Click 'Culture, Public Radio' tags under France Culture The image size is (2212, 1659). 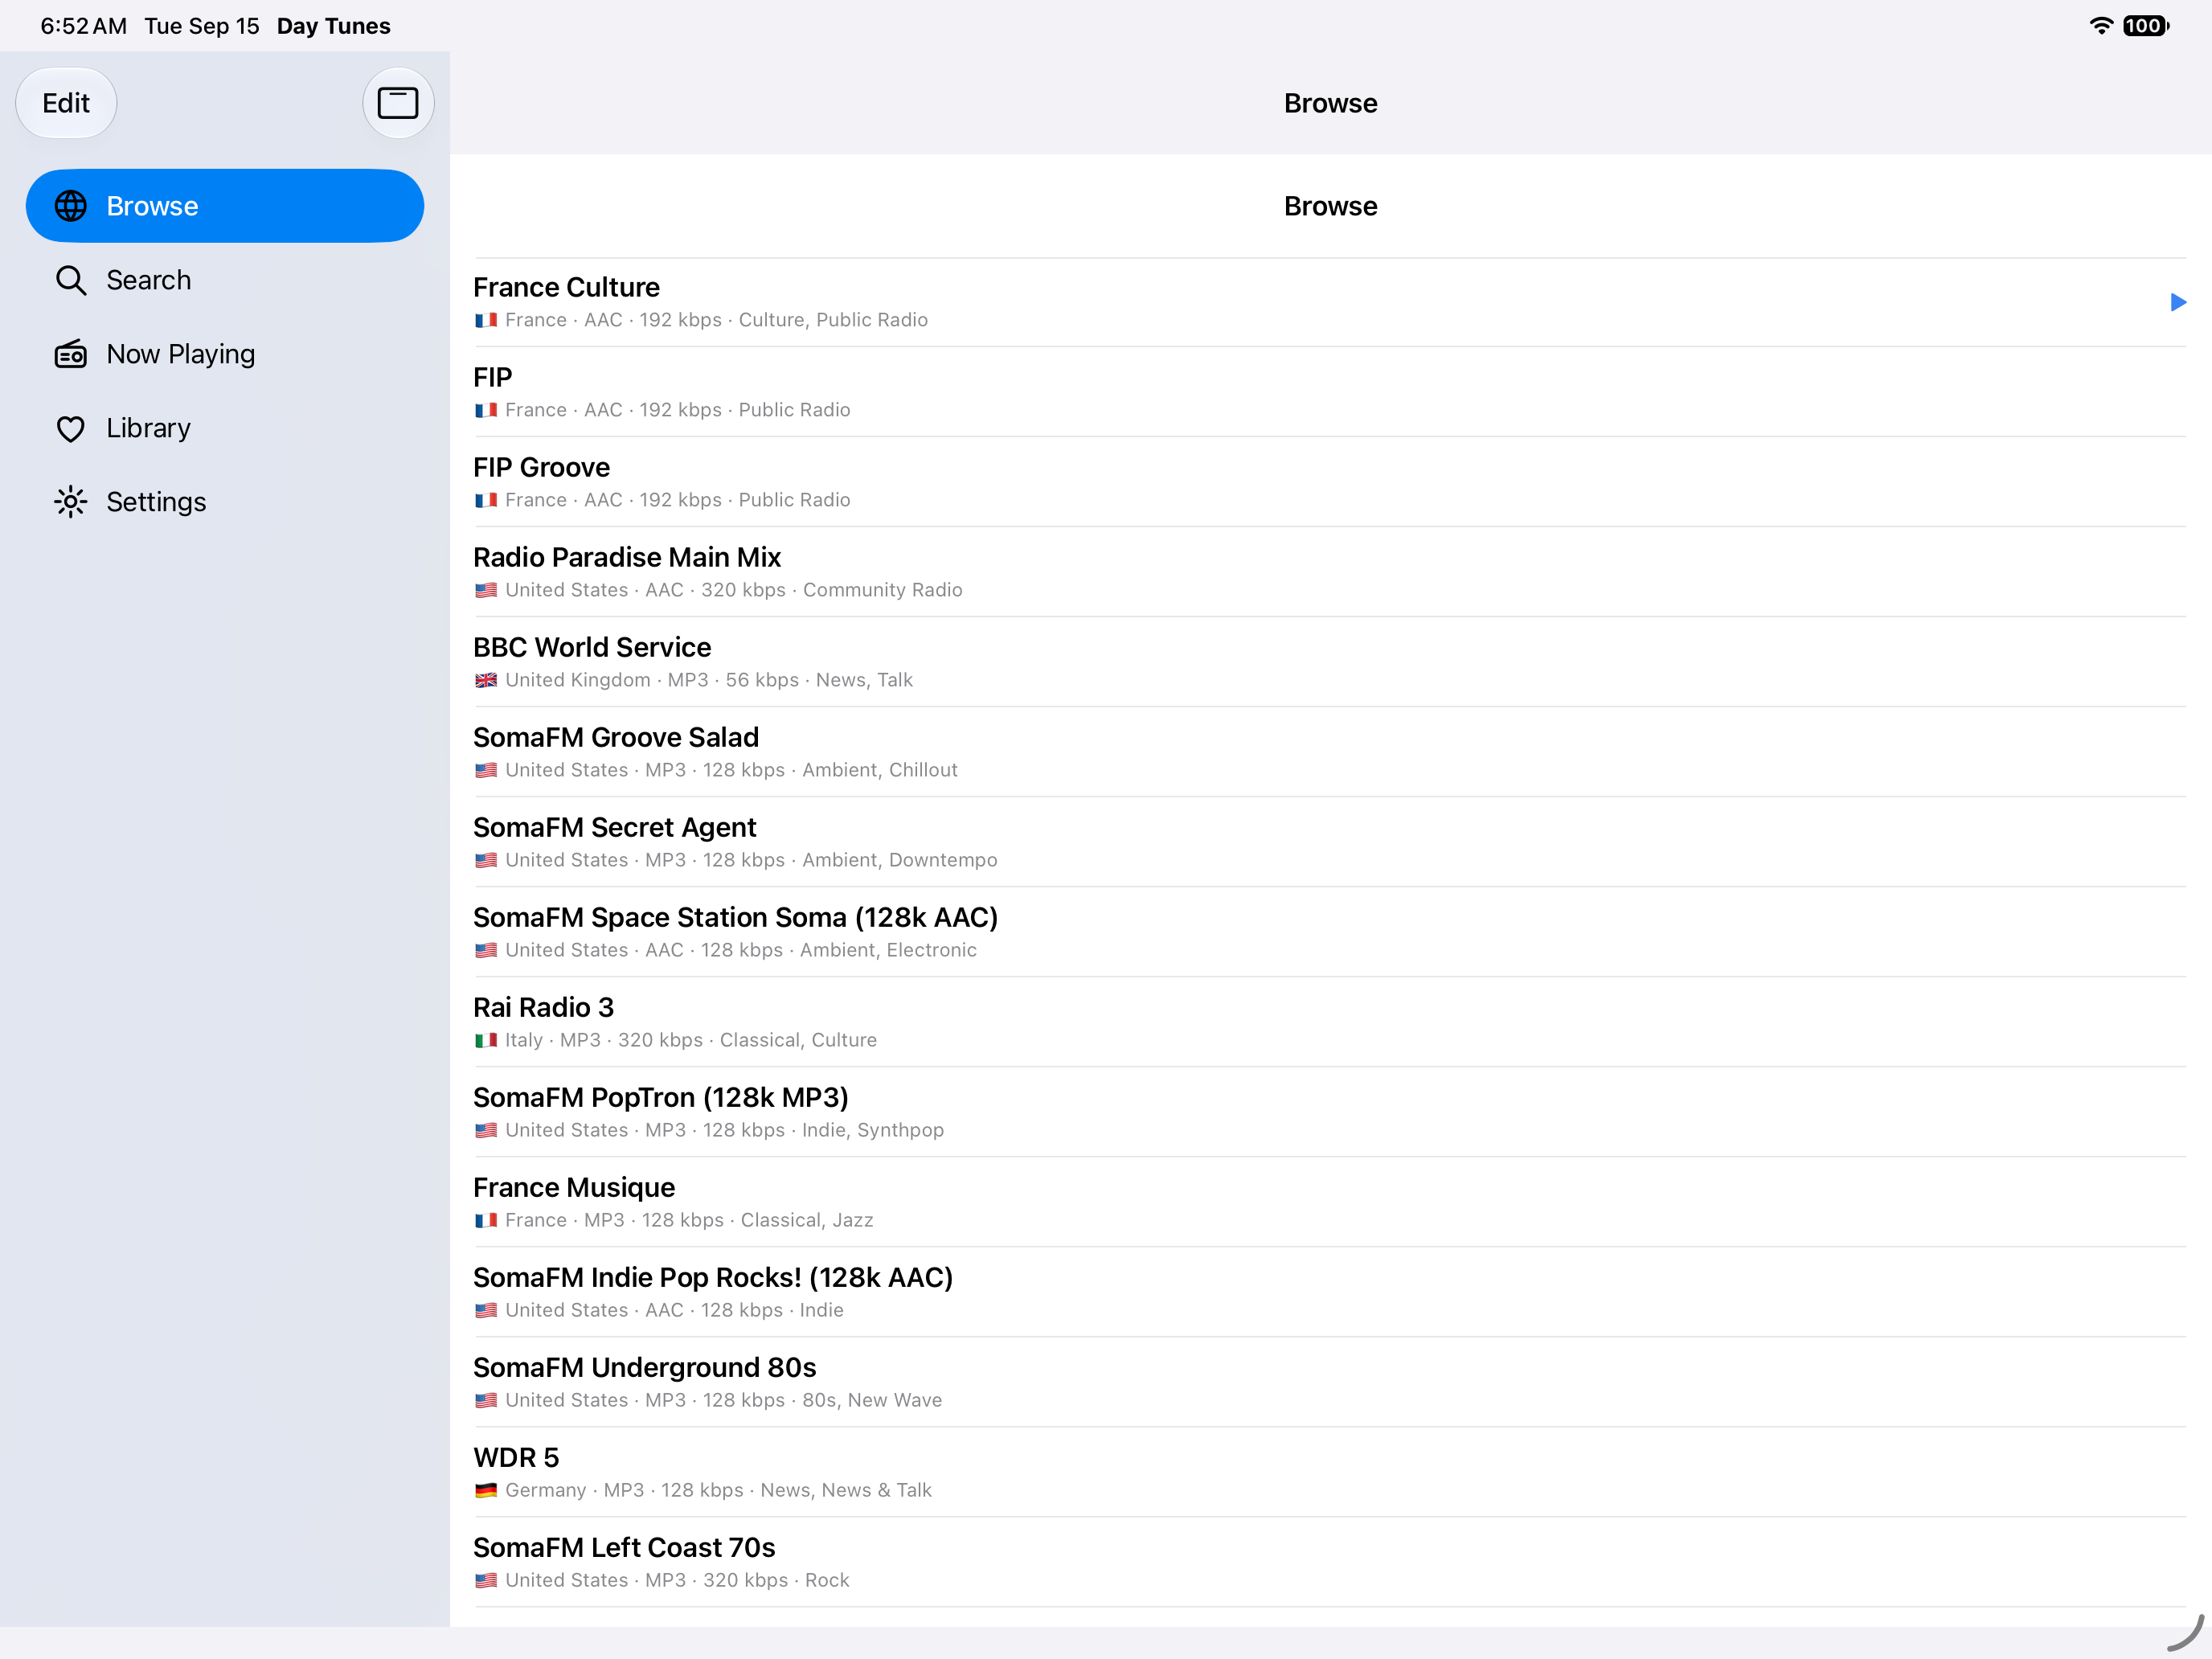[833, 320]
